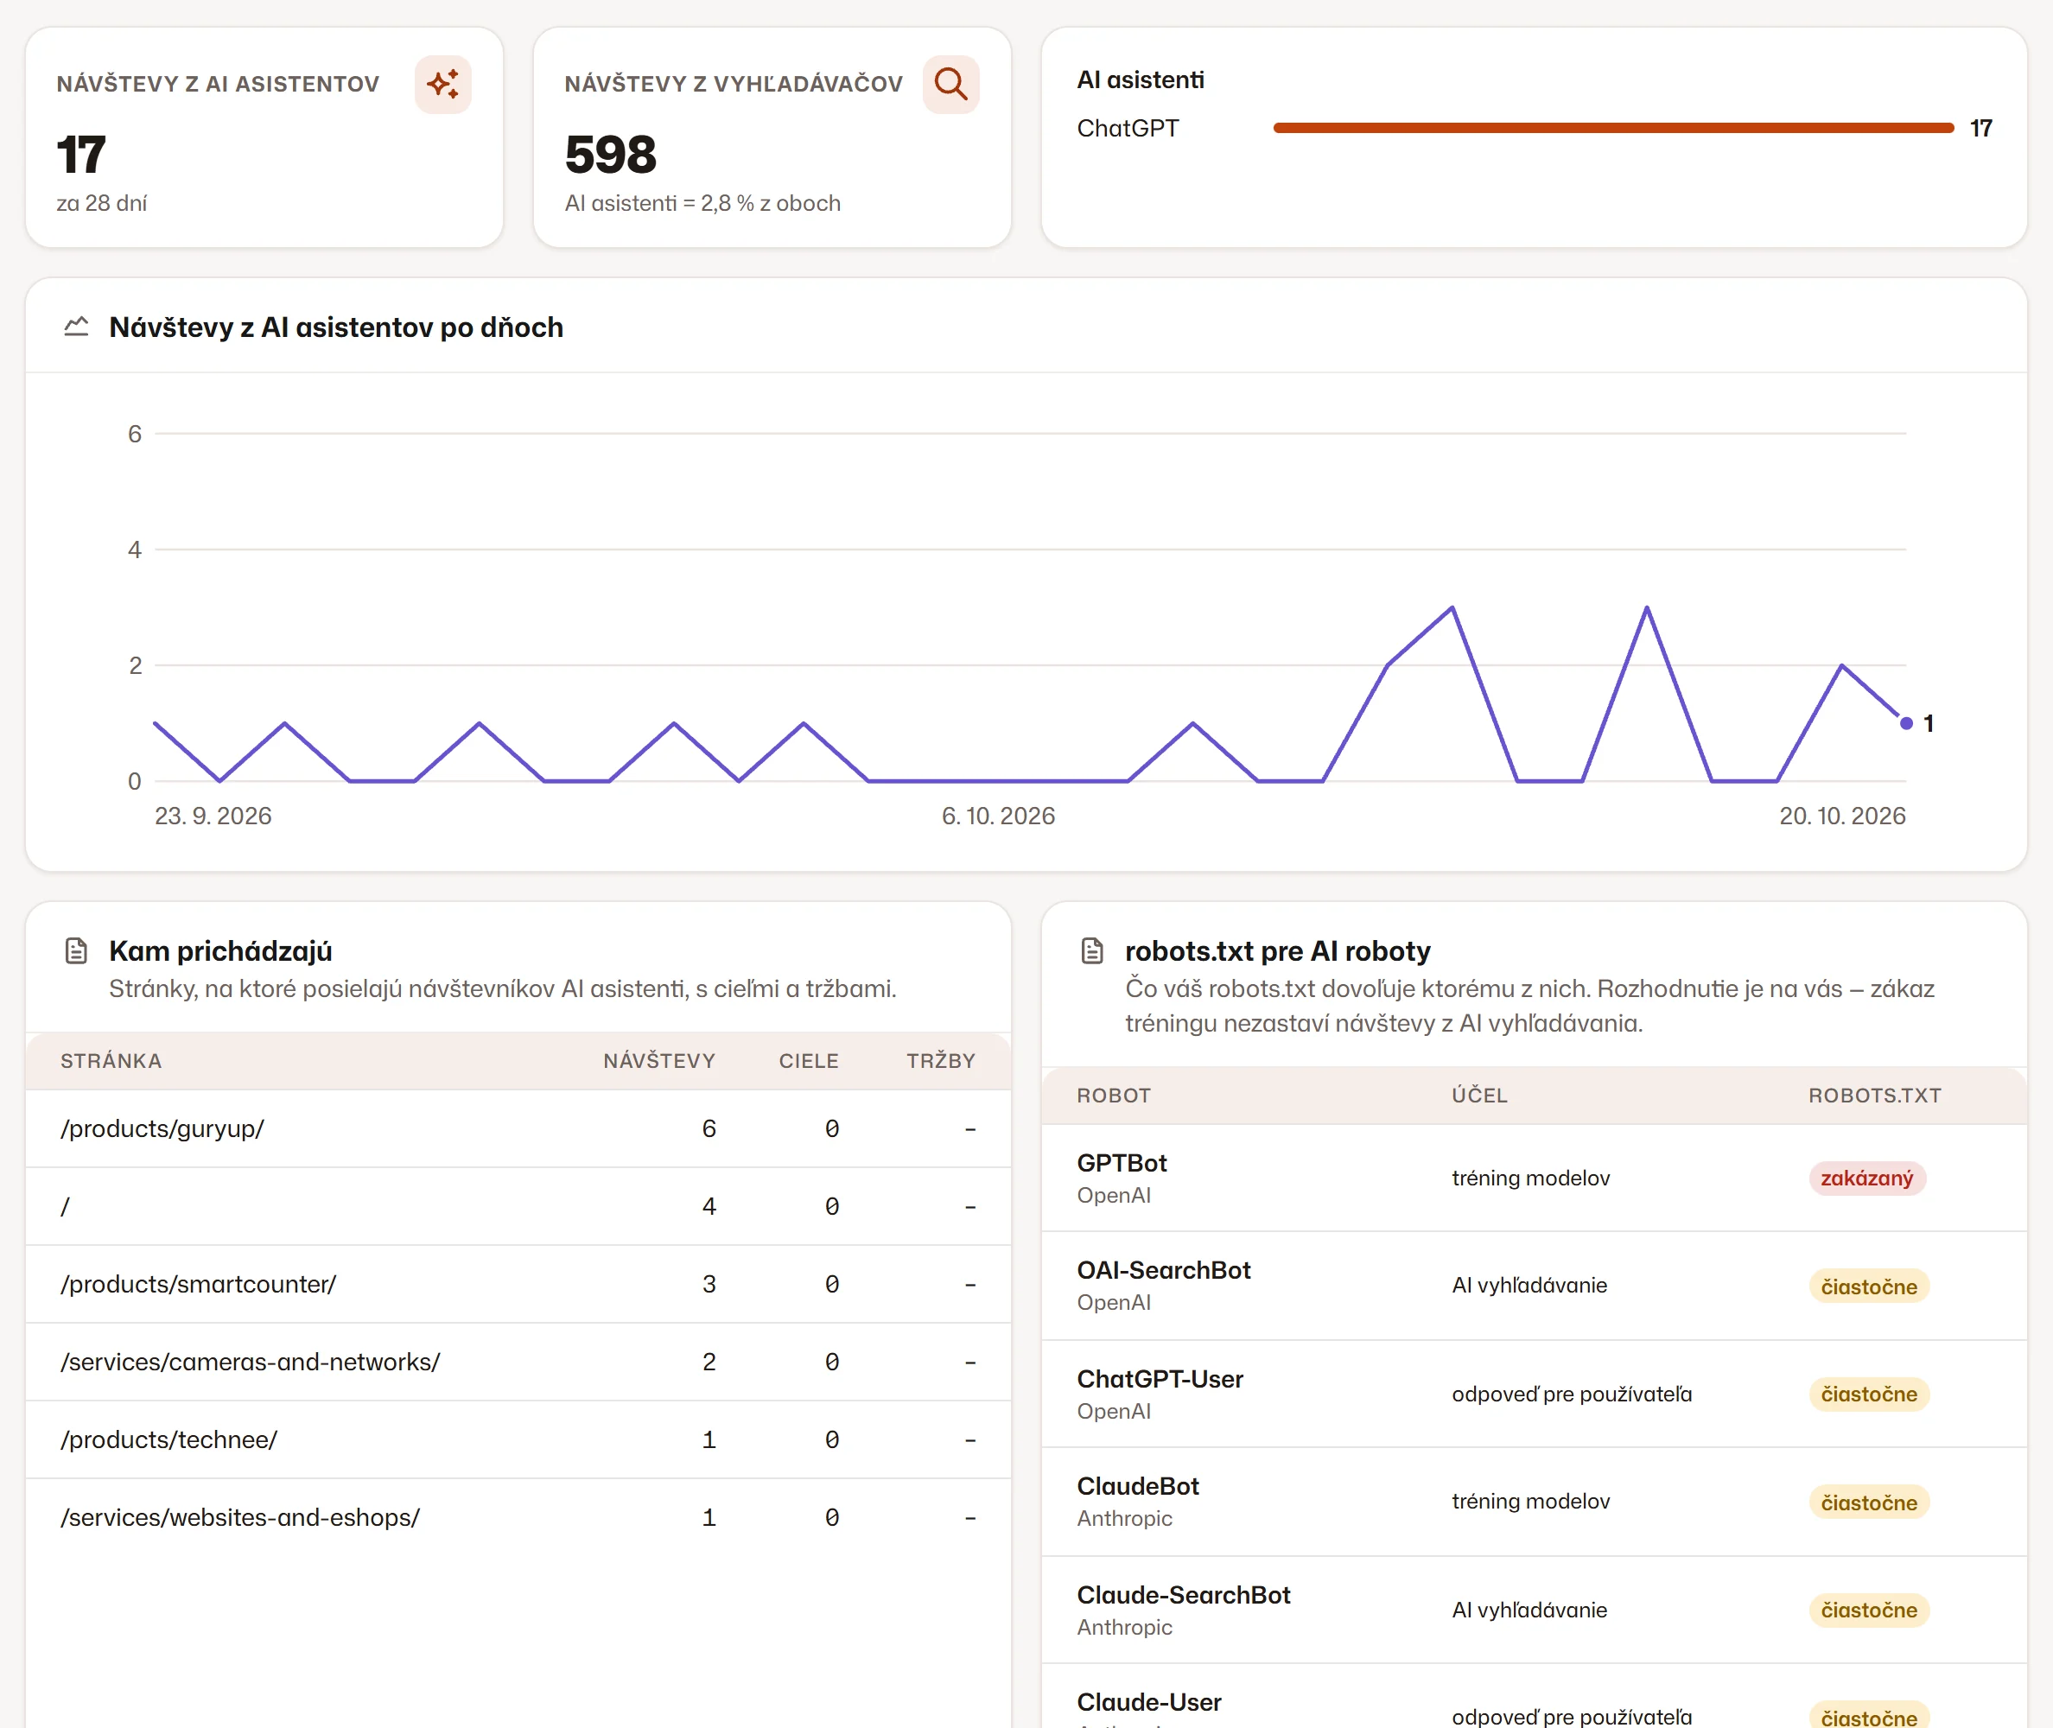Select the Claude-SearchBot robot name
Viewport: 2053px width, 1728px height.
pyautogui.click(x=1183, y=1596)
